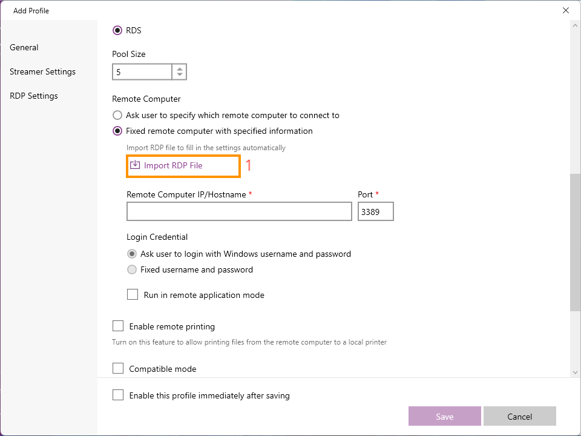581x436 pixels.
Task: Enable Run in remote application mode
Action: 133,295
